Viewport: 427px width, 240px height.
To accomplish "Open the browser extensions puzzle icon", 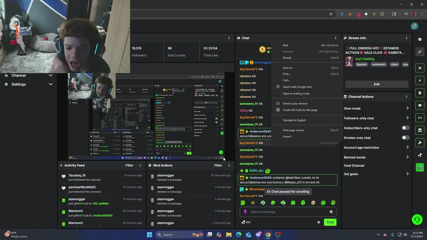I will [x=382, y=14].
